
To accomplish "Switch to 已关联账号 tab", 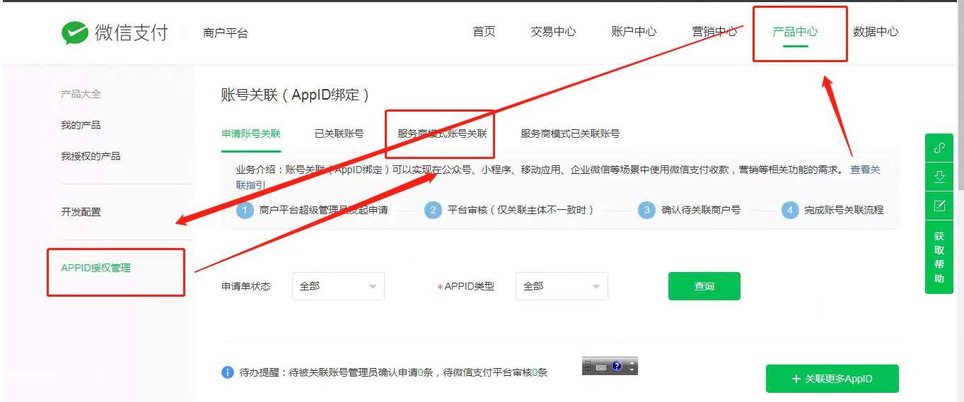I will [339, 134].
